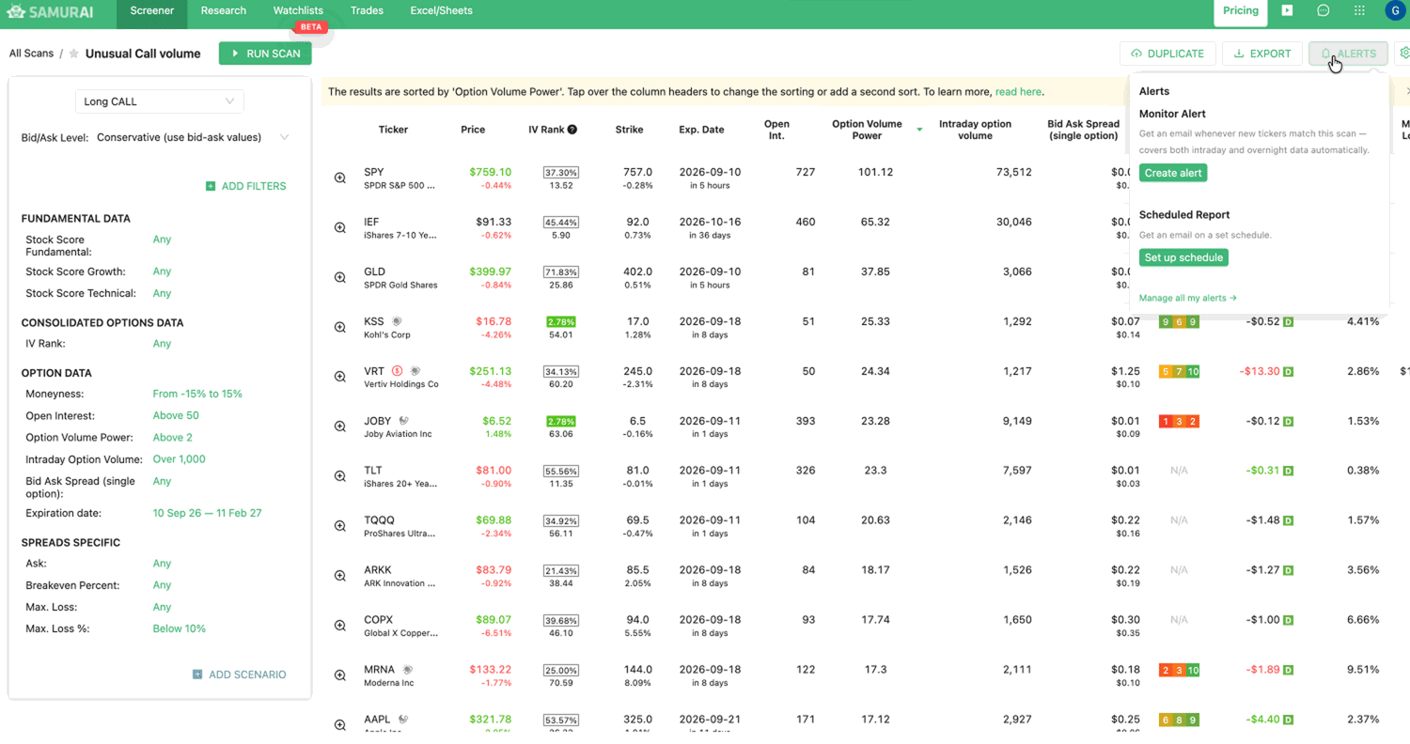Open magnifier details for GLD row
This screenshot has width=1410, height=744.
pyautogui.click(x=340, y=277)
